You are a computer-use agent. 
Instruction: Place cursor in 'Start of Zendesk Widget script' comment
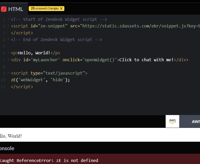[59, 19]
